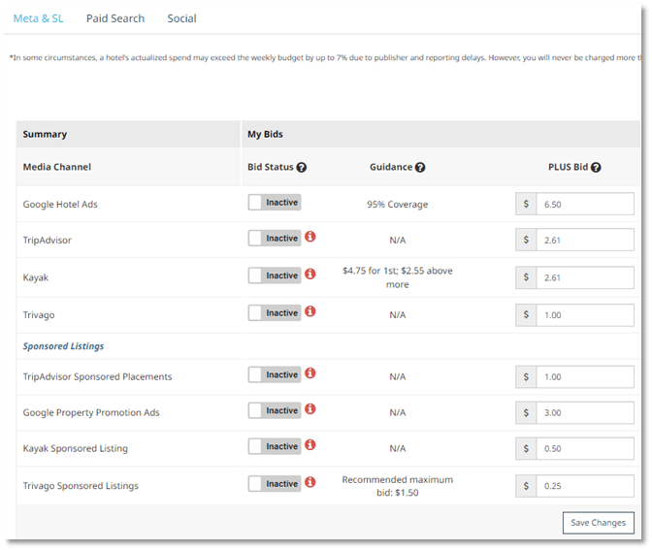Open the Guidance help icon
Viewport: 652px width, 550px height.
420,167
